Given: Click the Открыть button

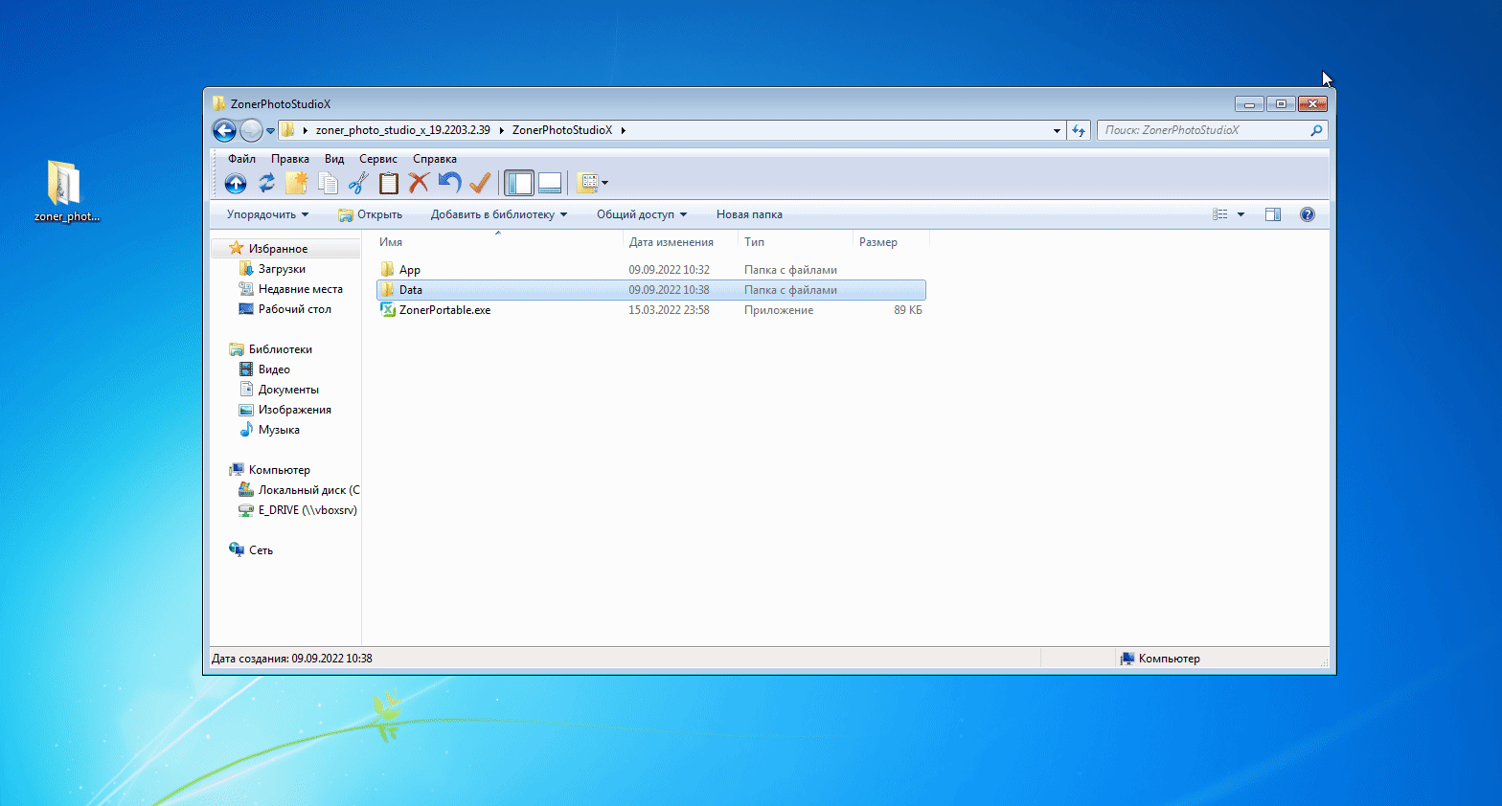Looking at the screenshot, I should (371, 214).
